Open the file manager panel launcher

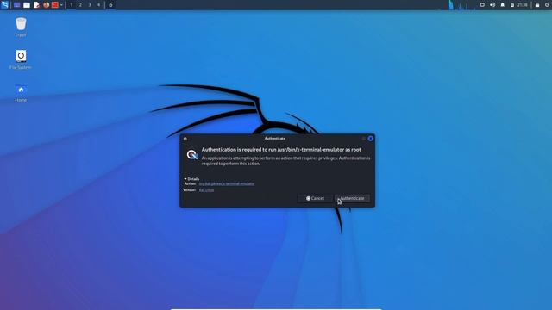click(x=27, y=5)
